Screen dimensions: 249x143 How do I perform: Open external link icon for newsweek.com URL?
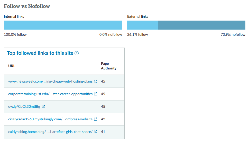click(96, 81)
